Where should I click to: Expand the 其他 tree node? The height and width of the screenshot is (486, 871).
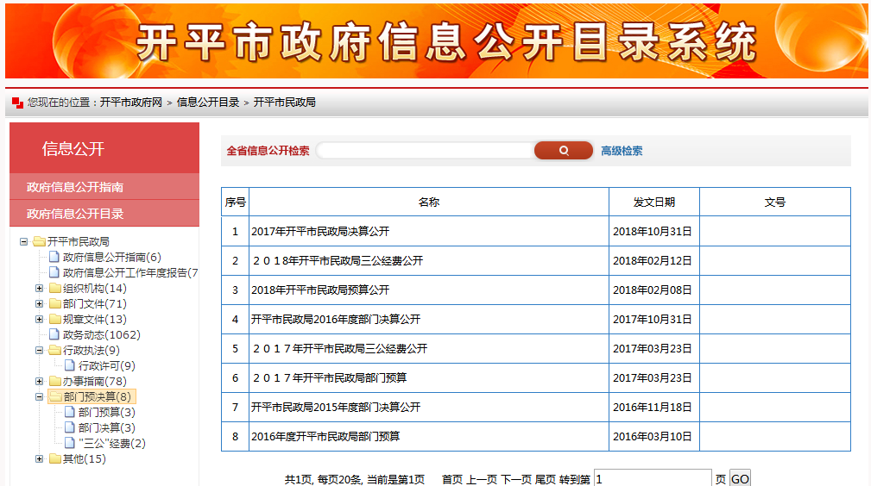click(x=39, y=459)
